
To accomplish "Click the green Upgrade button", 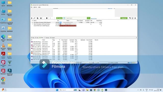I will click(x=124, y=18).
